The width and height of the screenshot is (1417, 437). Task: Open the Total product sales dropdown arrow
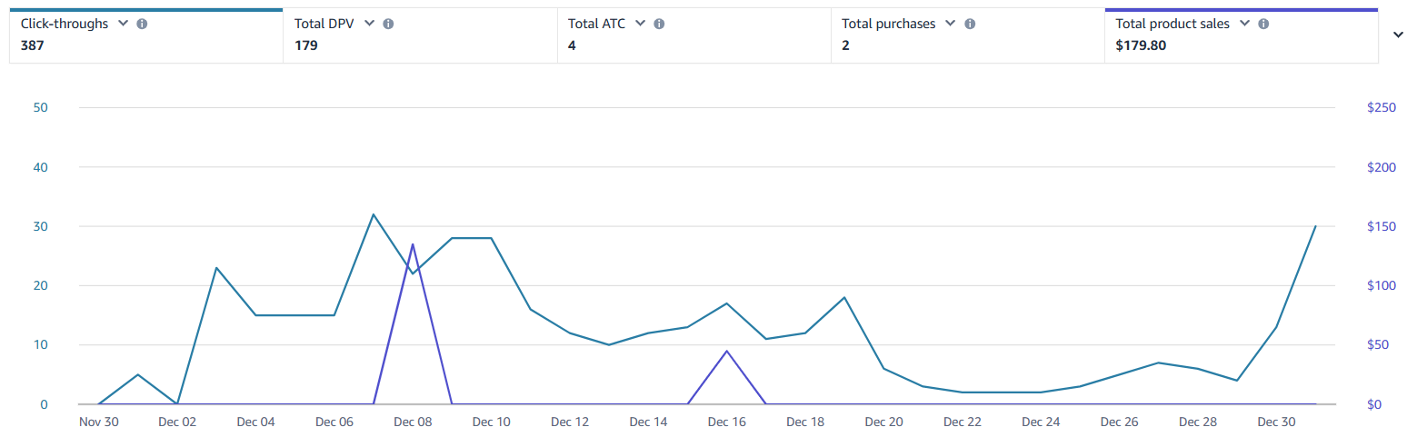click(x=1245, y=24)
